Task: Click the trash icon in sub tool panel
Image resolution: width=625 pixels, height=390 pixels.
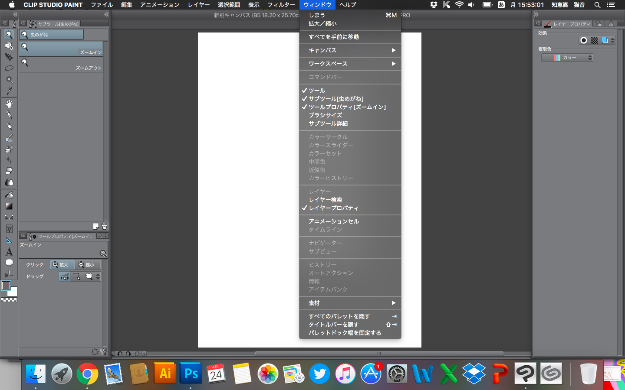Action: [x=104, y=226]
